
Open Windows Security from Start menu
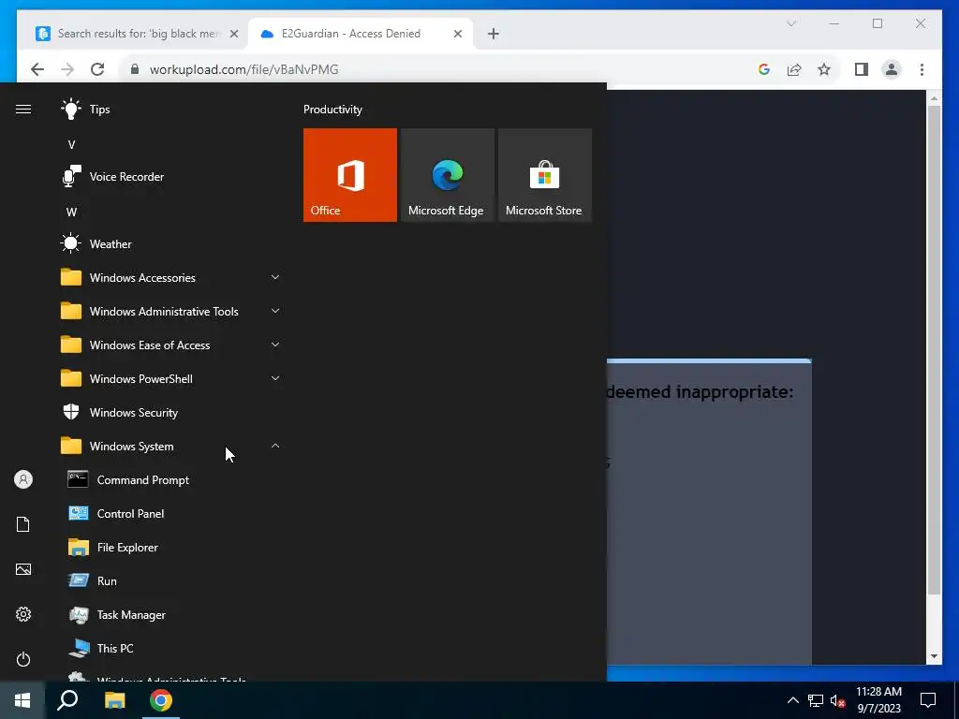point(171,413)
